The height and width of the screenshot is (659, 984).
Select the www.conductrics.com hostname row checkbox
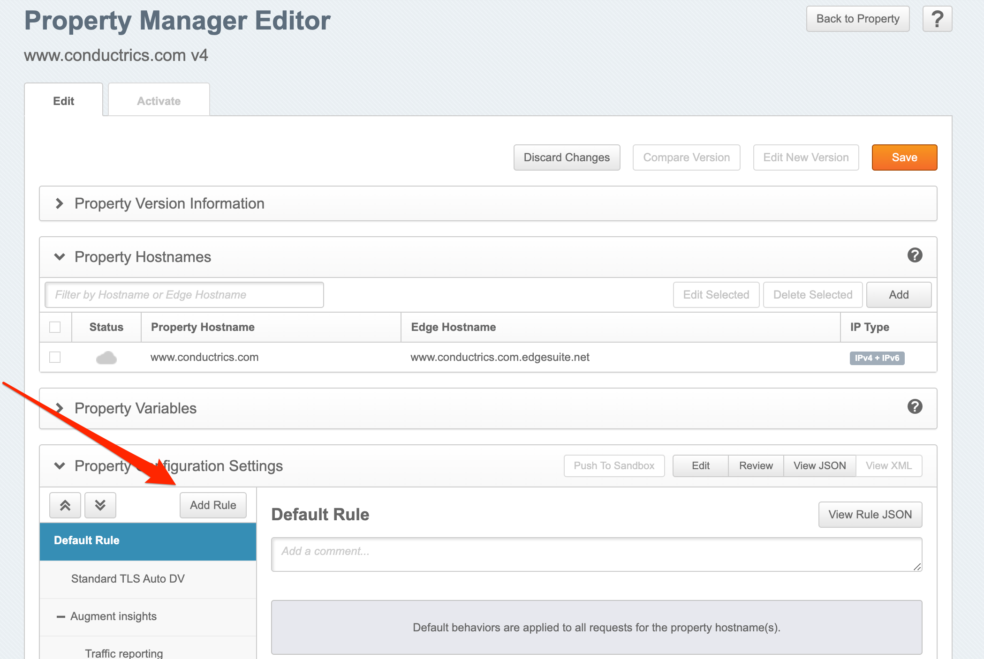[x=55, y=357]
